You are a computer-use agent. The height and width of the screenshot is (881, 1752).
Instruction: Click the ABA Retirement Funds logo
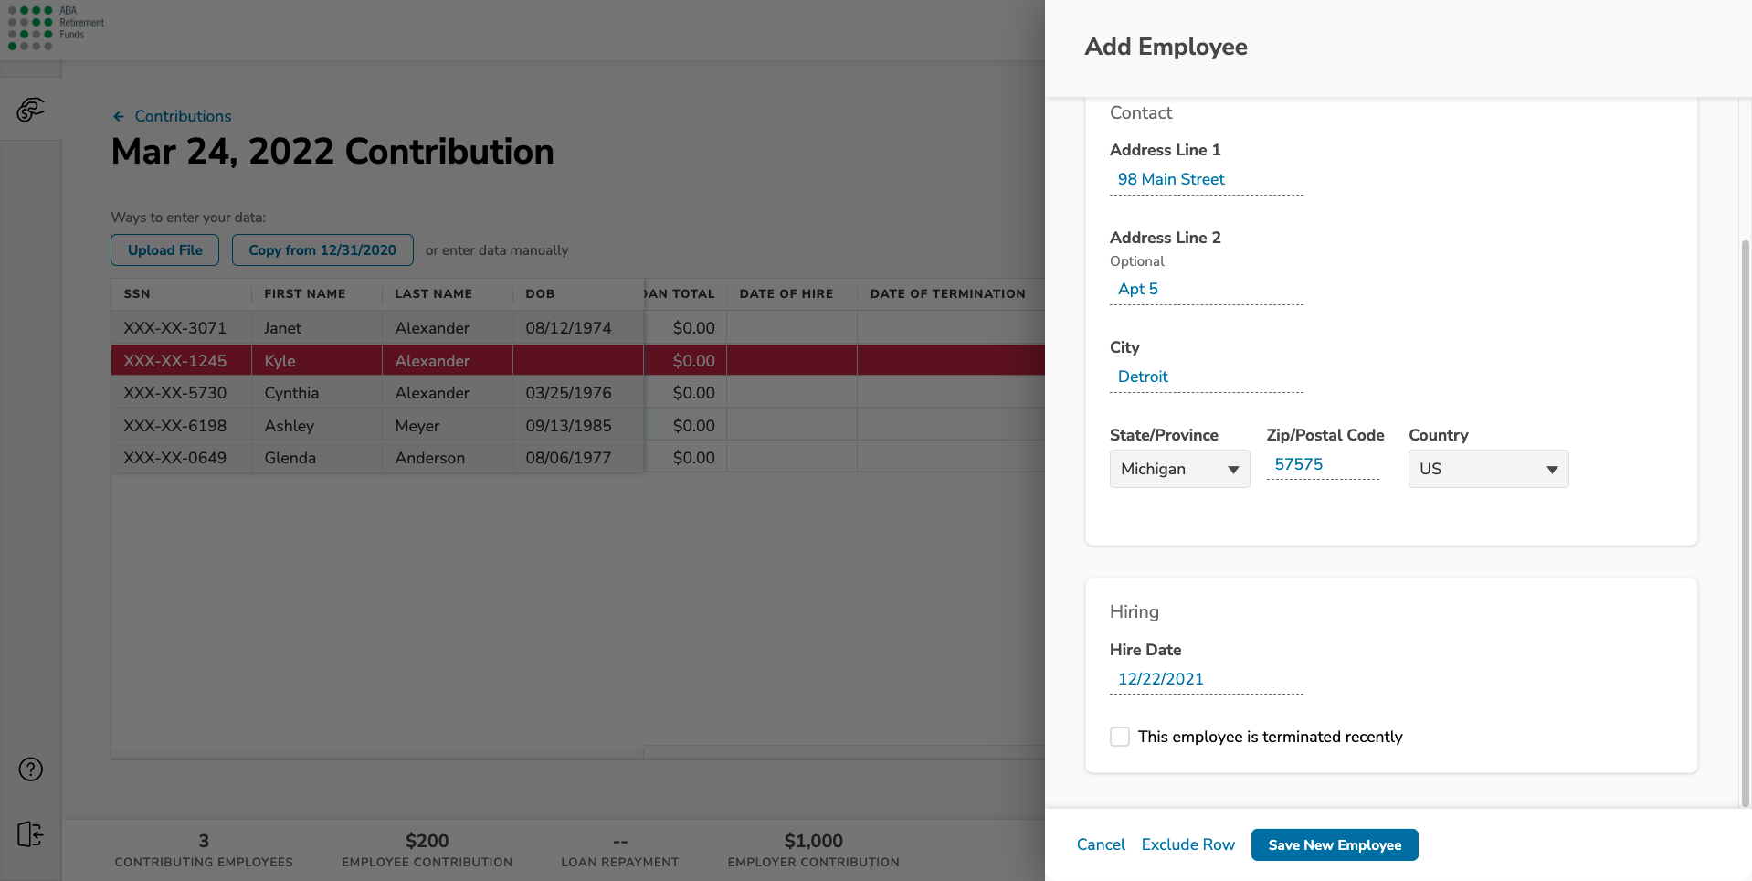pos(56,27)
